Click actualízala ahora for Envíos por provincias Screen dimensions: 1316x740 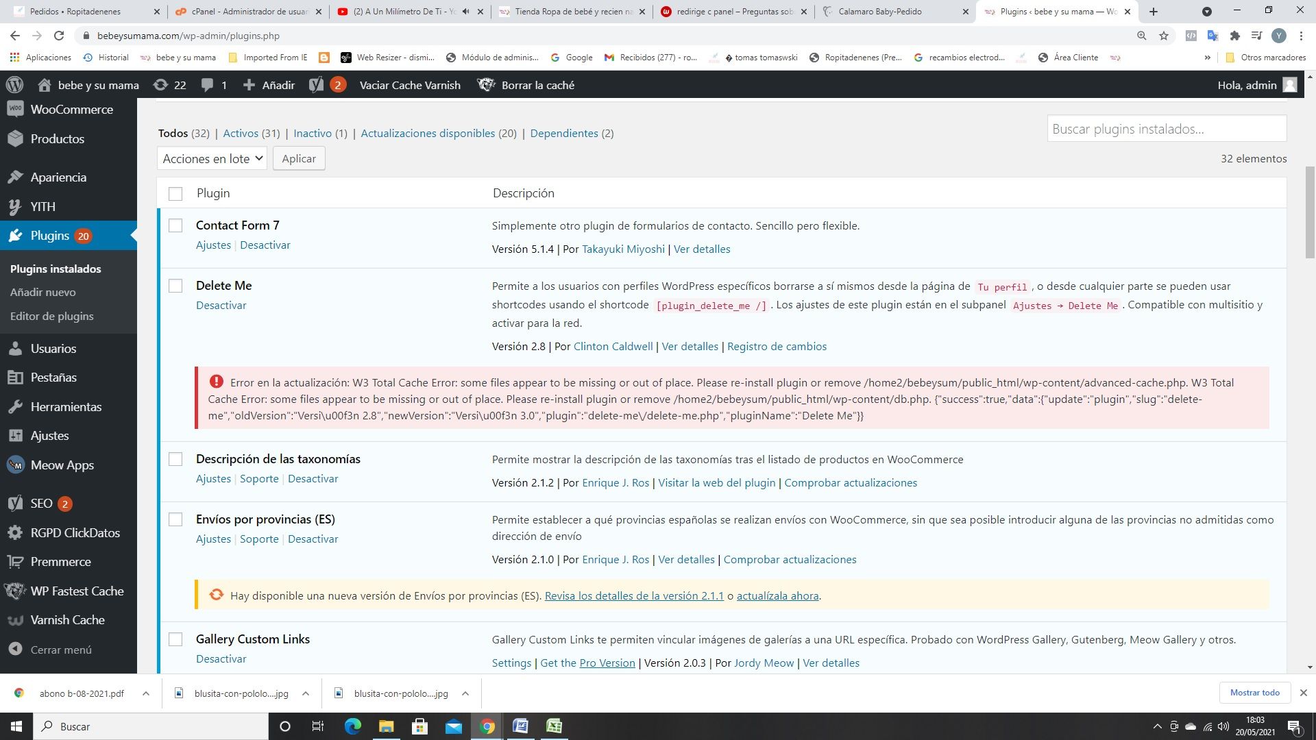777,596
